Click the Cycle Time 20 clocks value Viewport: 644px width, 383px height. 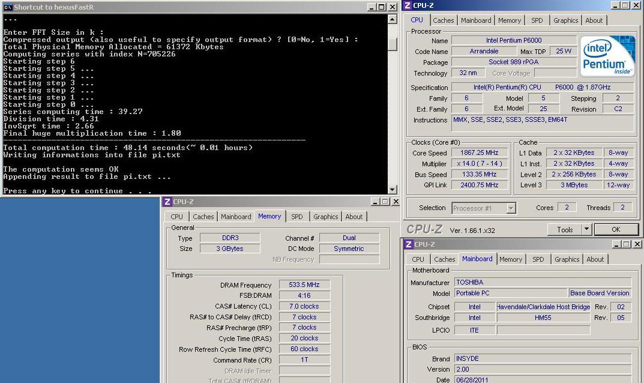pyautogui.click(x=304, y=338)
